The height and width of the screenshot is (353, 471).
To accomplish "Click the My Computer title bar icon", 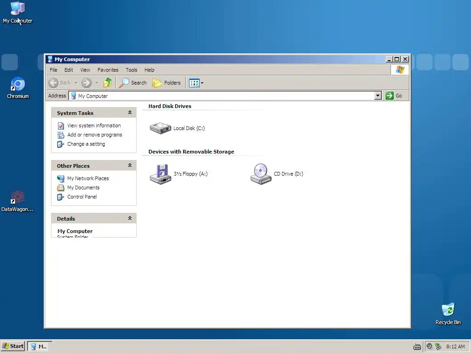I will (50, 59).
